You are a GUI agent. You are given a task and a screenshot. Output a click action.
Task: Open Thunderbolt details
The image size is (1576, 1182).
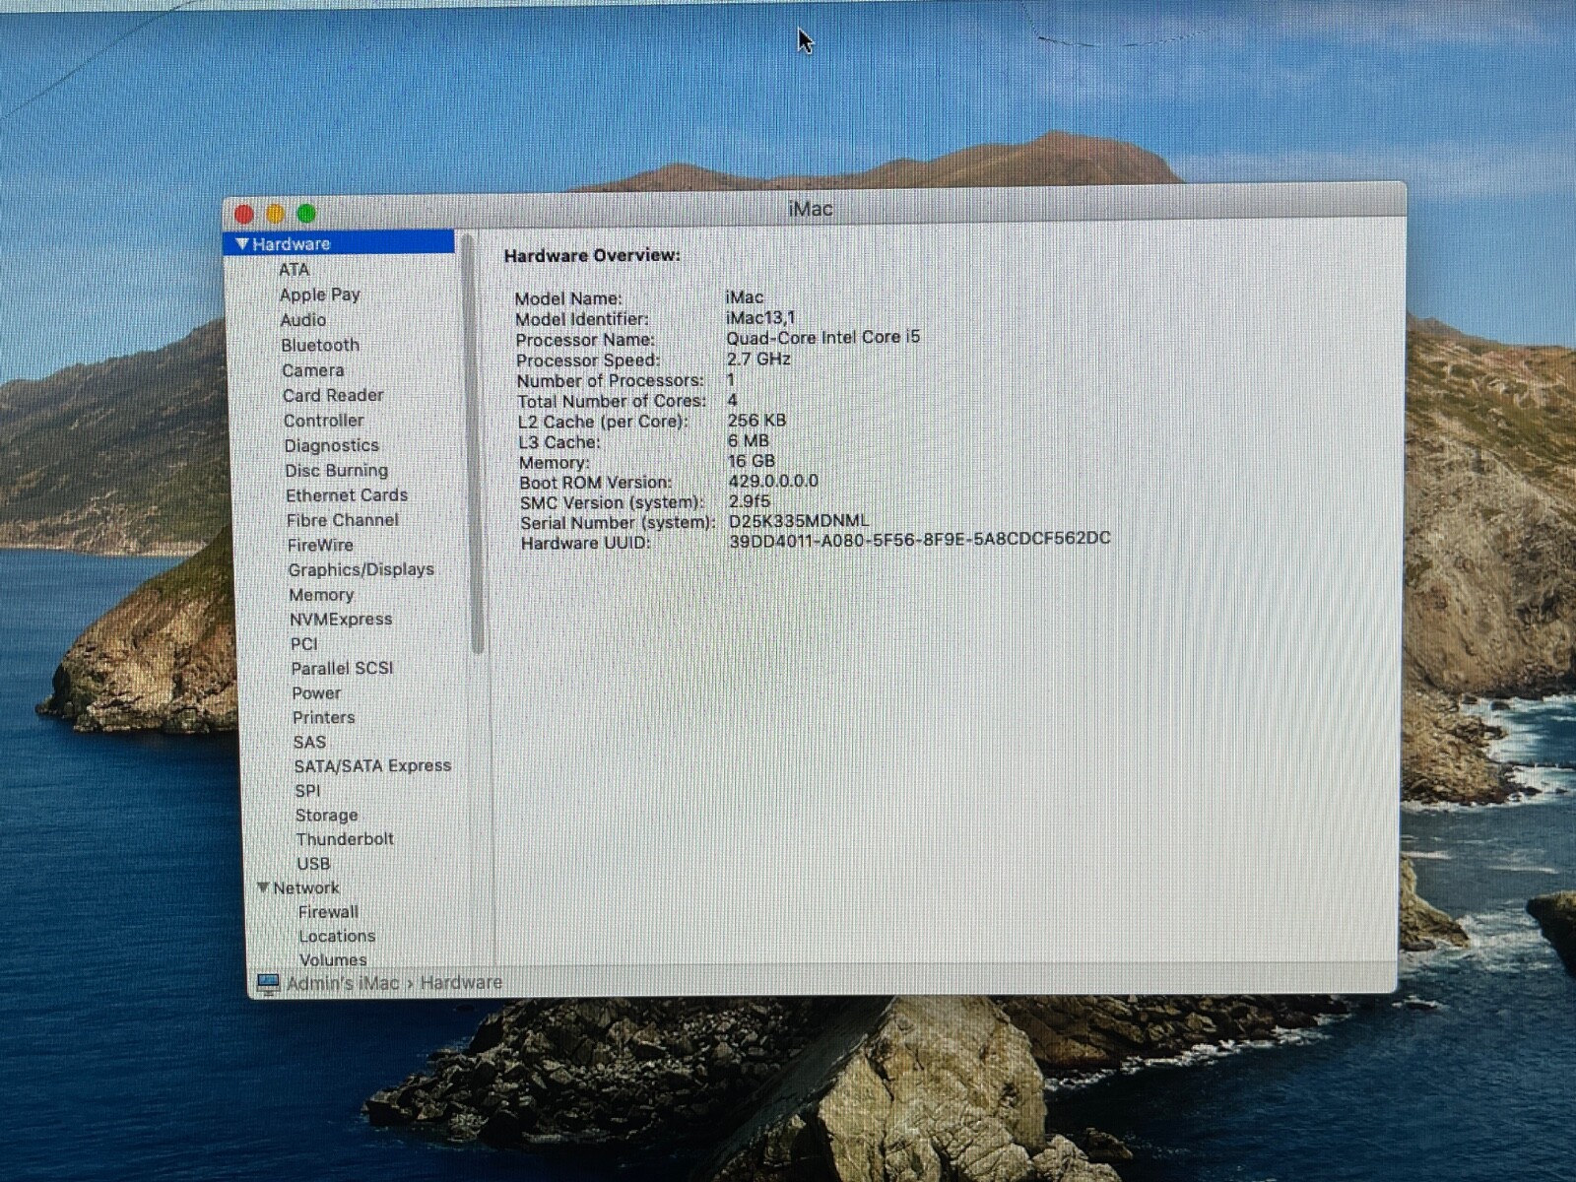pos(345,839)
